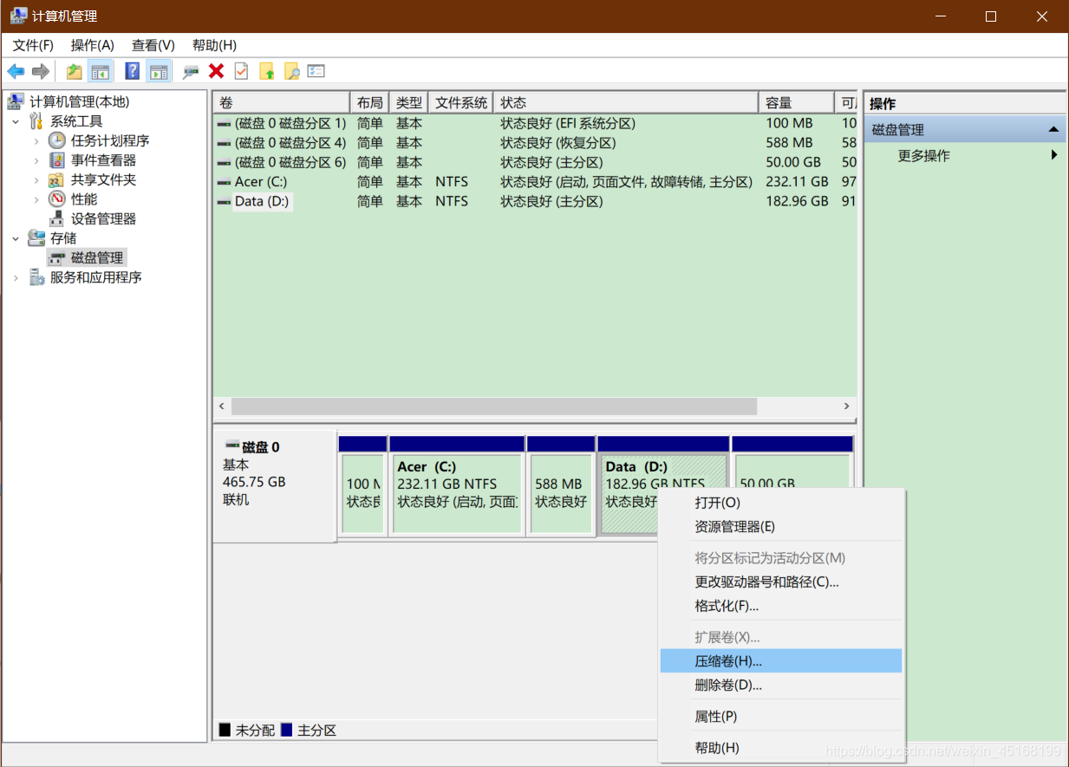Collapse the 系统工具 tree node

(16, 121)
